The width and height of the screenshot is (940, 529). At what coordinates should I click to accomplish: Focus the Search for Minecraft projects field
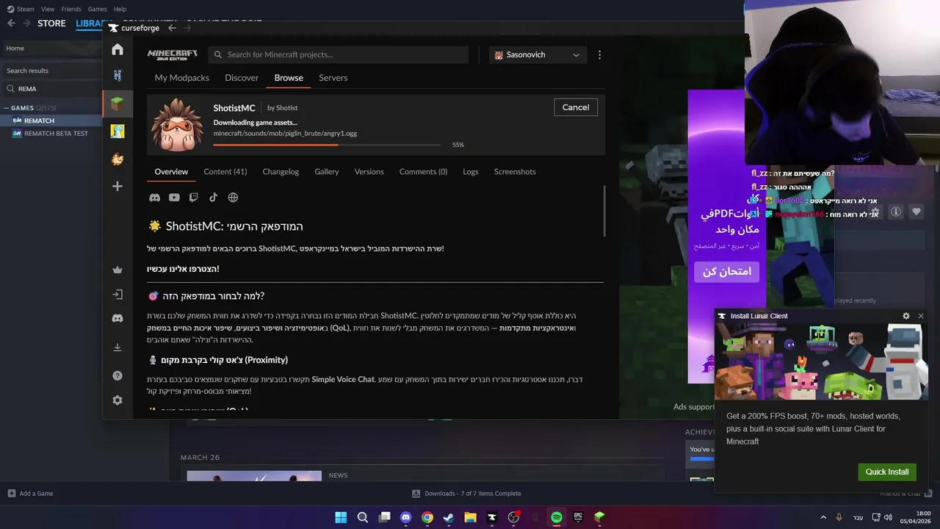339,55
